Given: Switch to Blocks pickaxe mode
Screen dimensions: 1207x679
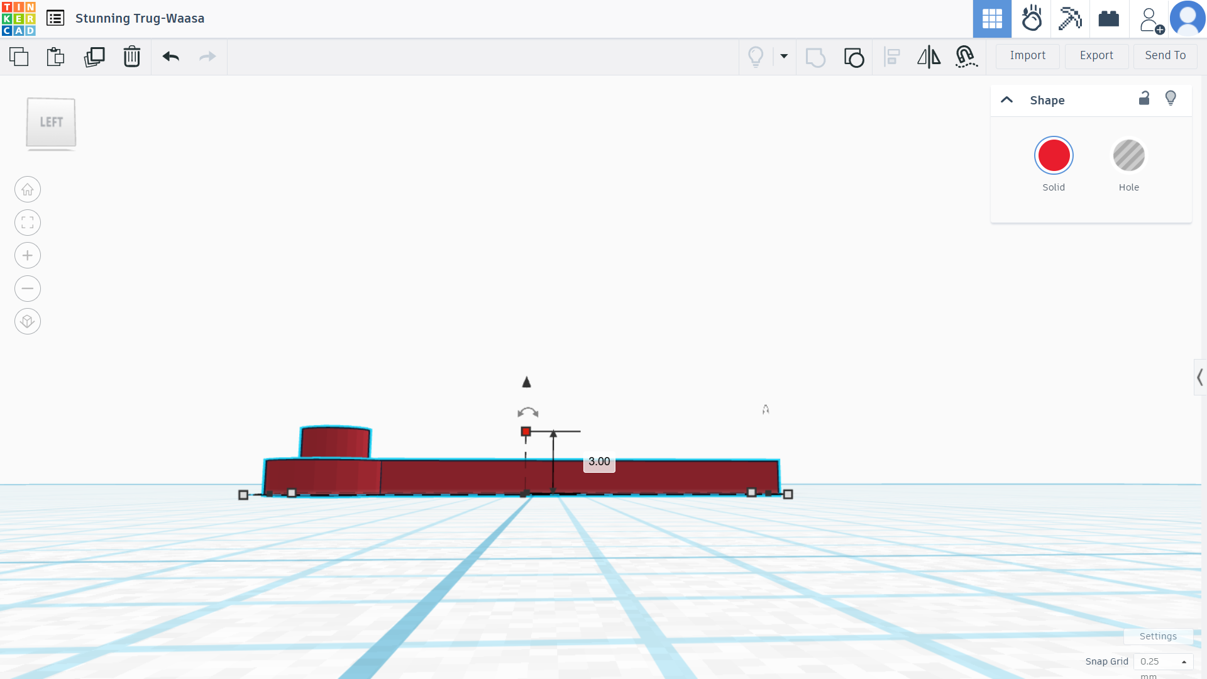Looking at the screenshot, I should coord(1070,19).
